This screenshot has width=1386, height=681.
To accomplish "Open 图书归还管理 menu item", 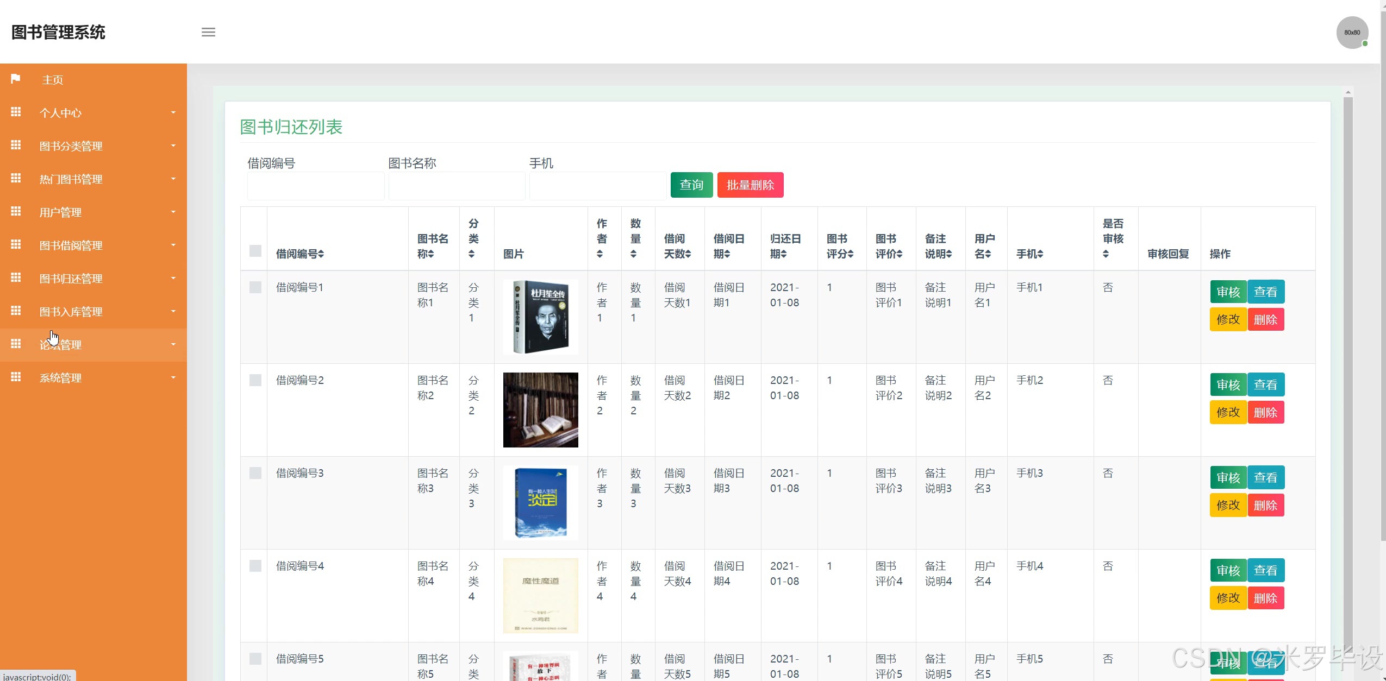I will 71,279.
